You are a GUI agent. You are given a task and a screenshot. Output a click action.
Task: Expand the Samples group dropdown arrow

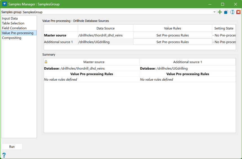point(214,12)
